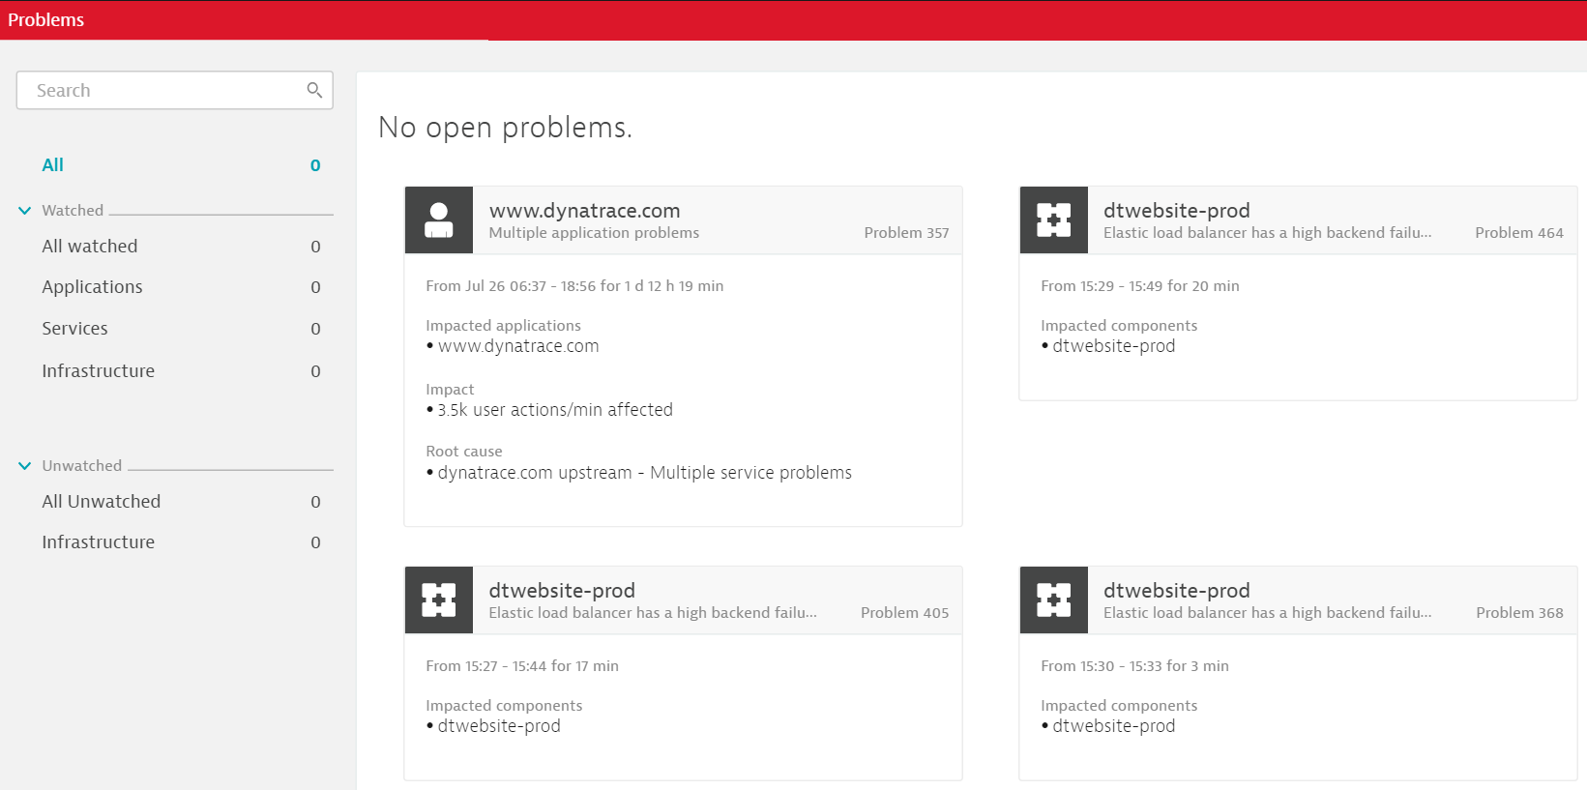Collapse the Unwatched section chevron

pos(25,465)
